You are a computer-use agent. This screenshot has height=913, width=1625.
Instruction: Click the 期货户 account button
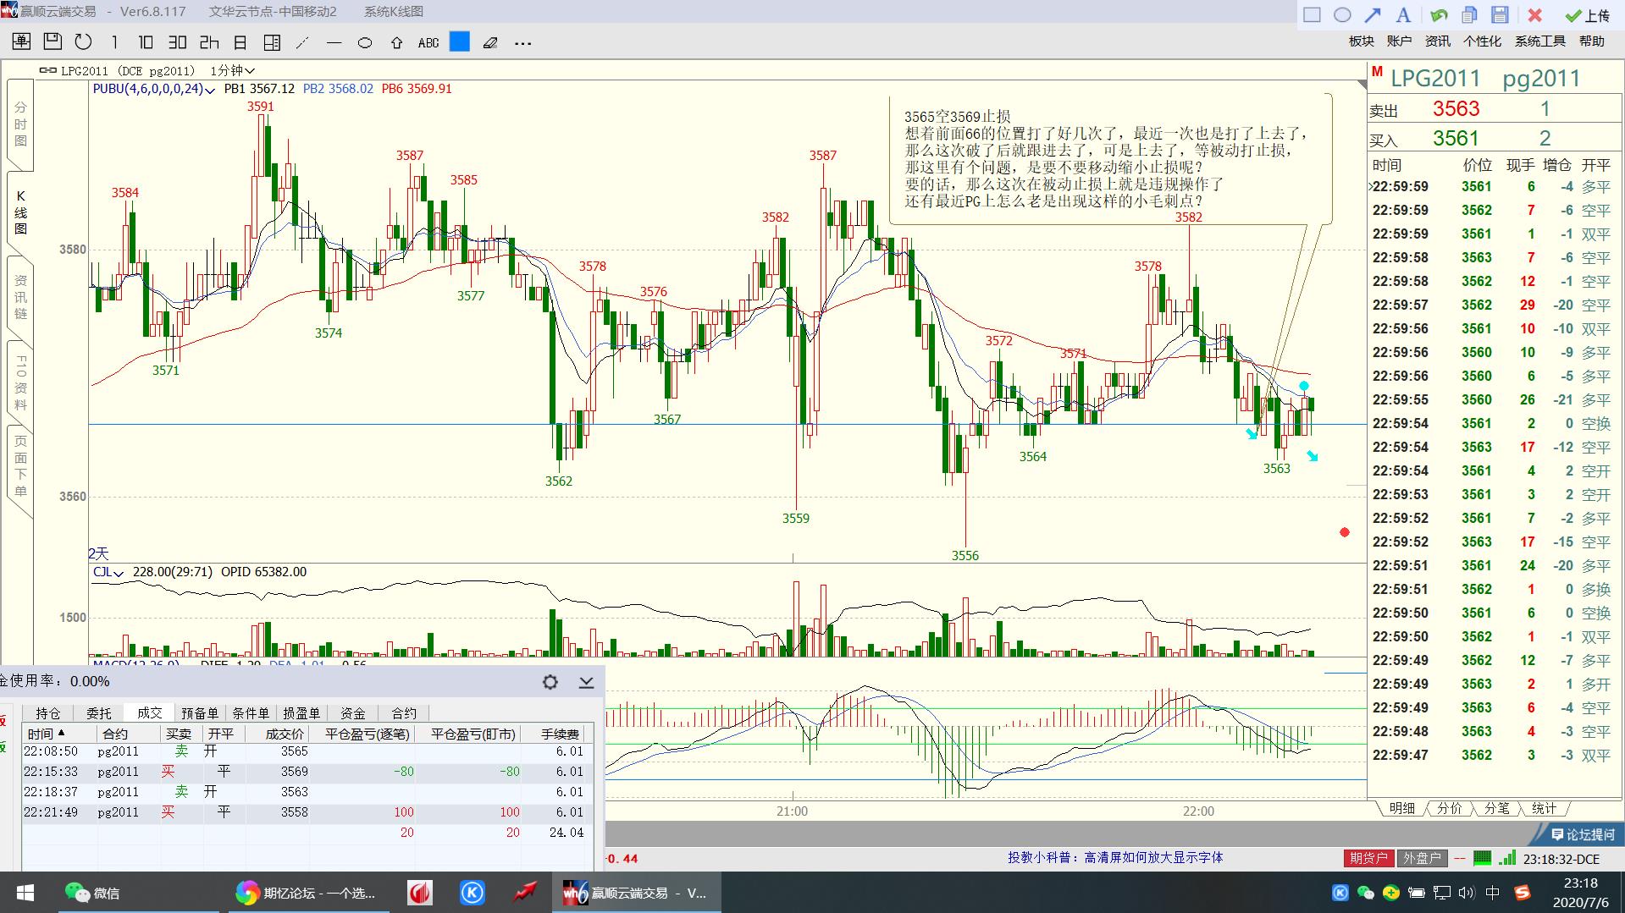point(1368,858)
